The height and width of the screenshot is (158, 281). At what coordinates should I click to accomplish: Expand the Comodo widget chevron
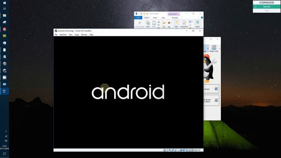(x=267, y=11)
